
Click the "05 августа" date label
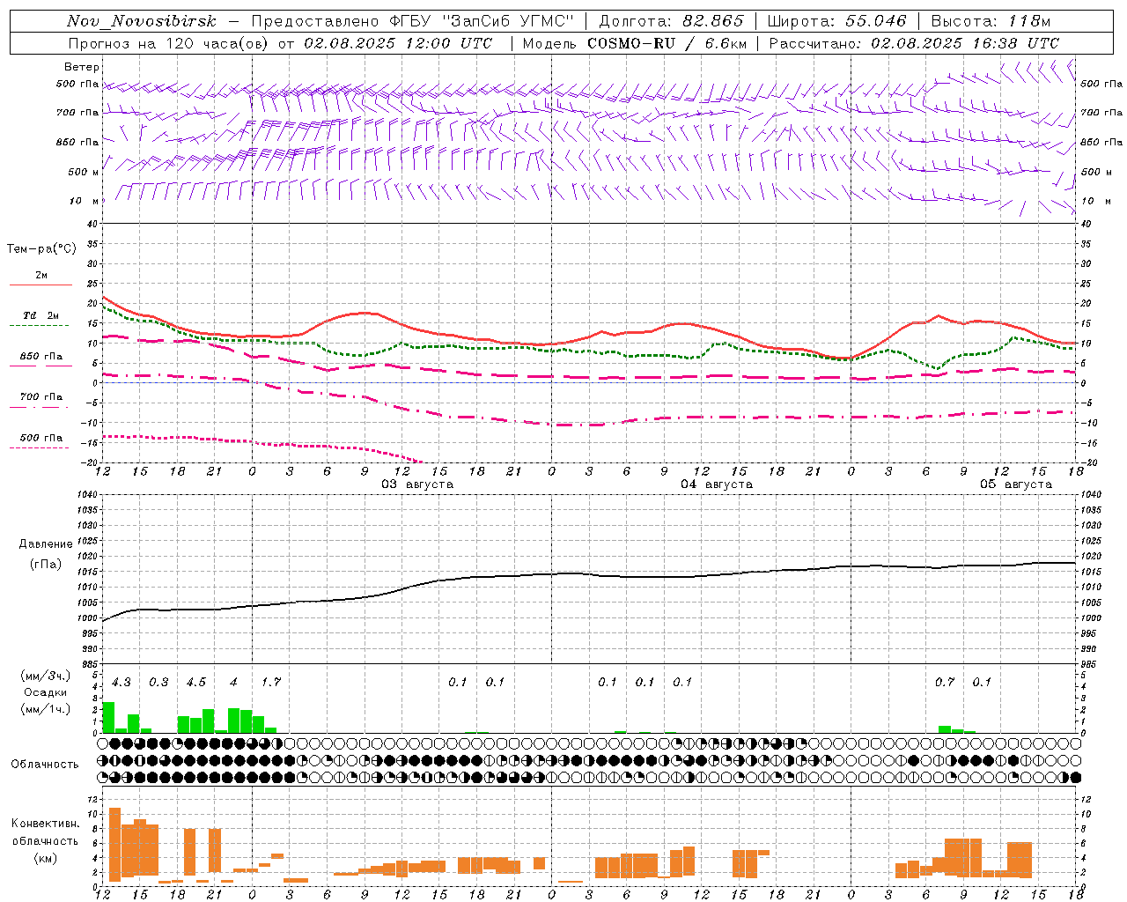pos(1016,484)
